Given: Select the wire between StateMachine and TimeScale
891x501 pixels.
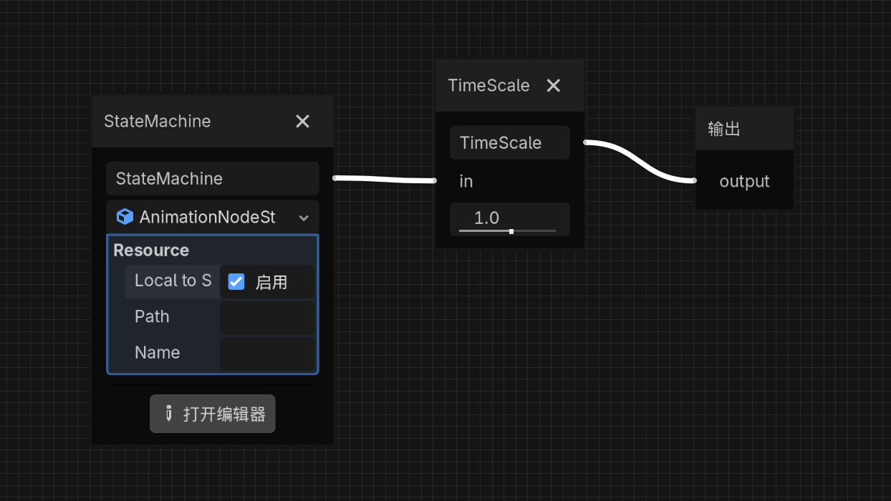Looking at the screenshot, I should 385,180.
